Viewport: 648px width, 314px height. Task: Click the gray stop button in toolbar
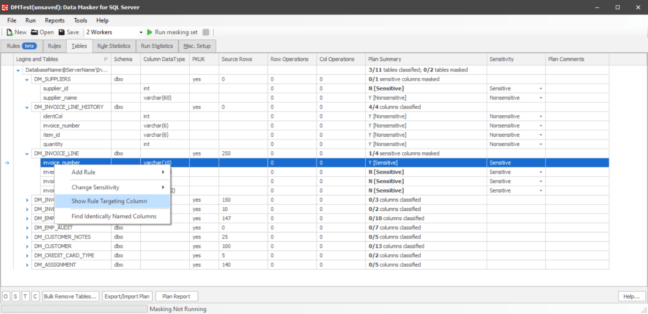pyautogui.click(x=206, y=32)
